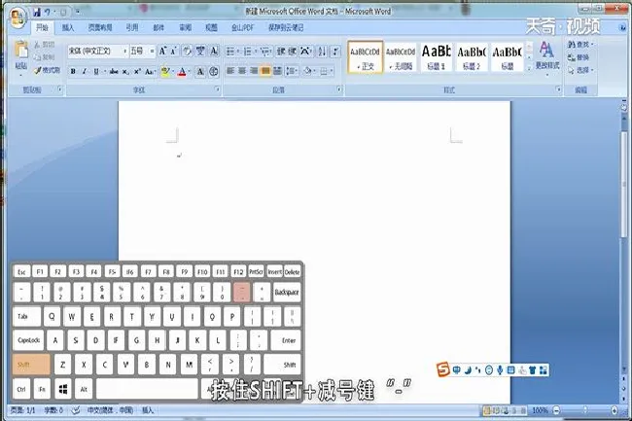
Task: Toggle show paragraph marks
Action: (x=335, y=52)
